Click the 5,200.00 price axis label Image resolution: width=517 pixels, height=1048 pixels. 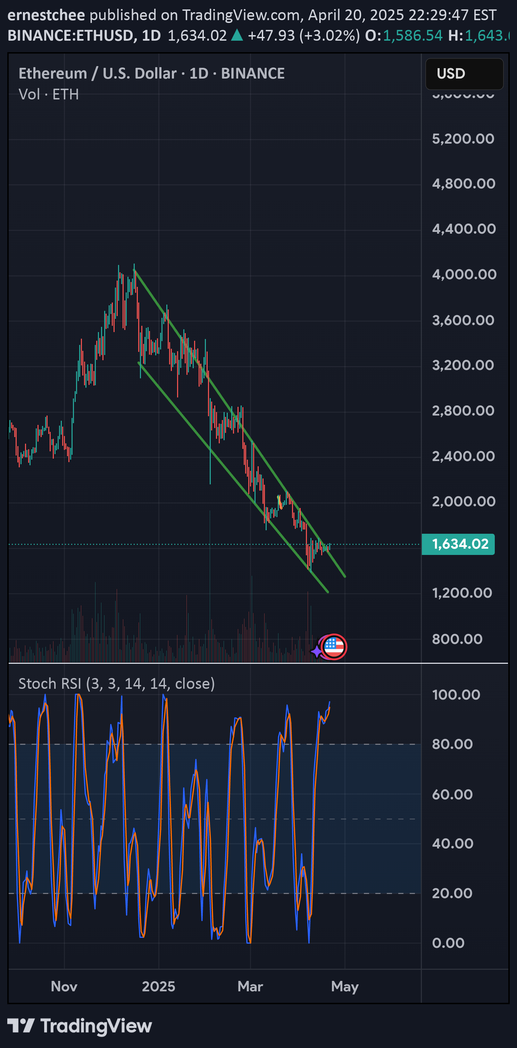pyautogui.click(x=463, y=139)
